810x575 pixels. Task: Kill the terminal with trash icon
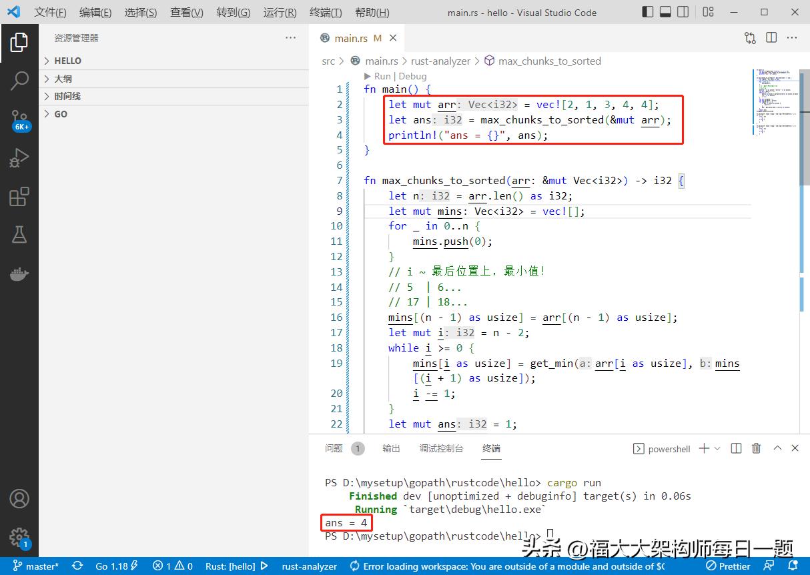(x=756, y=449)
